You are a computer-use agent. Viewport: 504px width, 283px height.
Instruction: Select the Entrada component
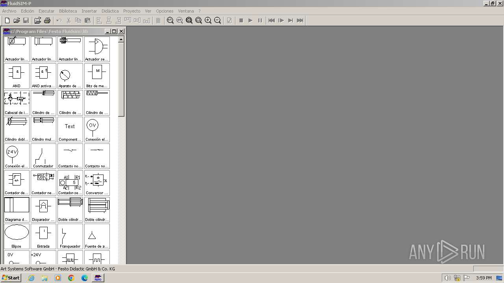coord(43,236)
